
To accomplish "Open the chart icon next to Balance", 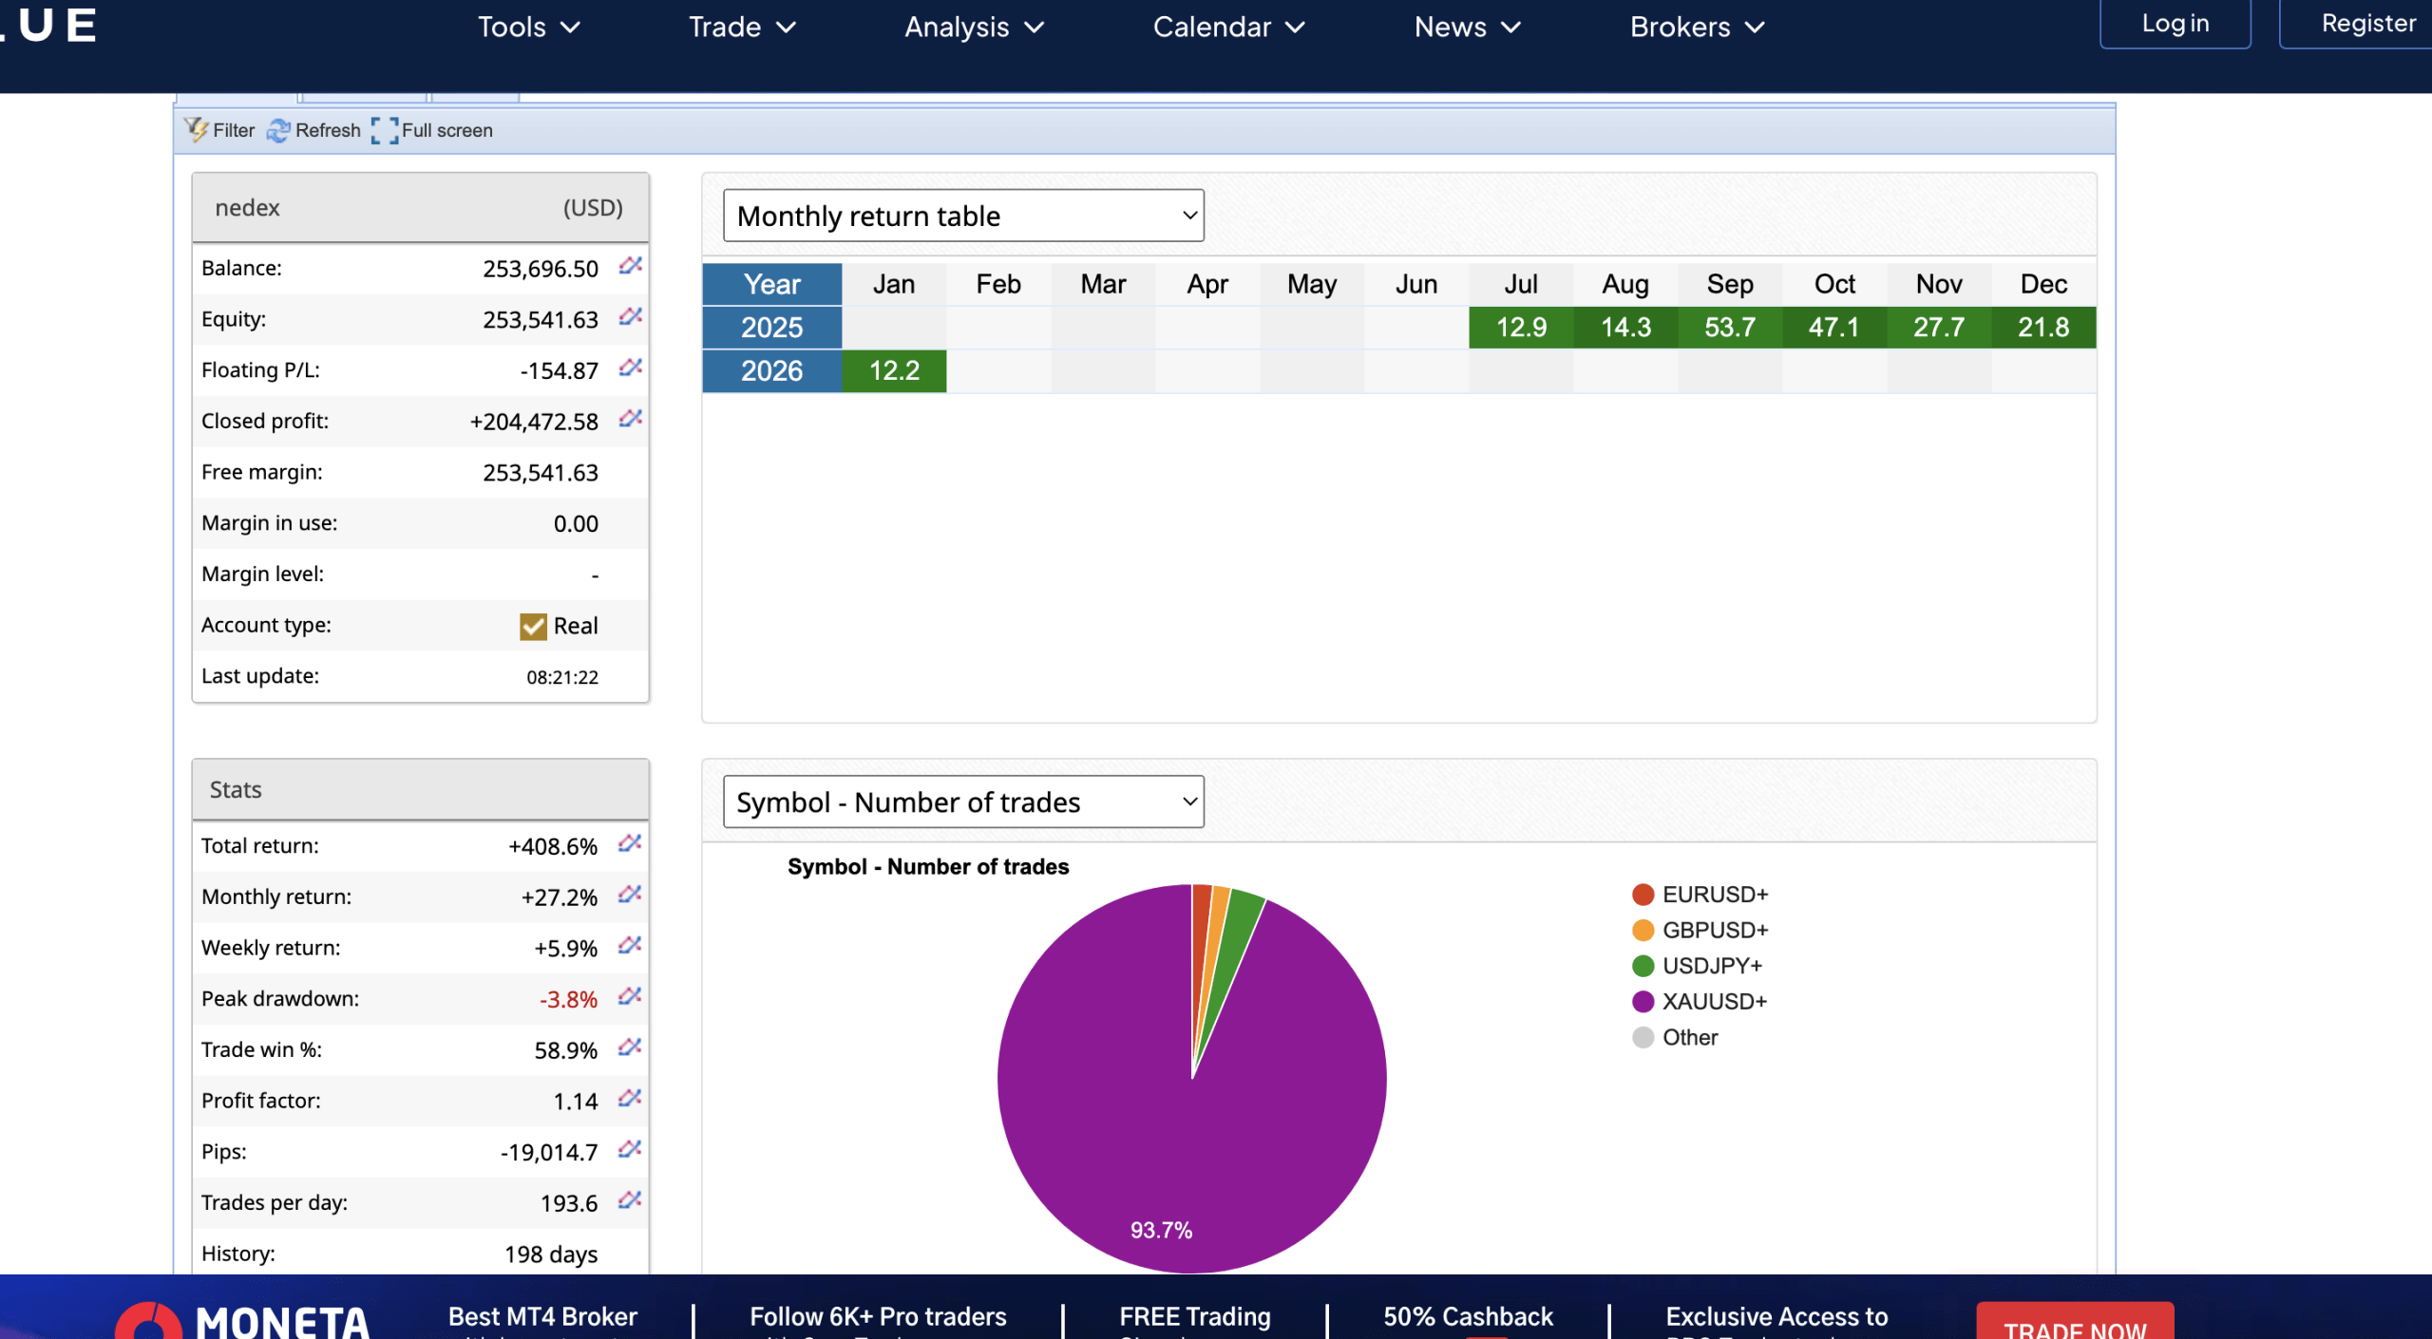I will tap(628, 267).
